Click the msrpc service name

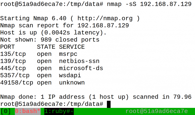point(68,54)
